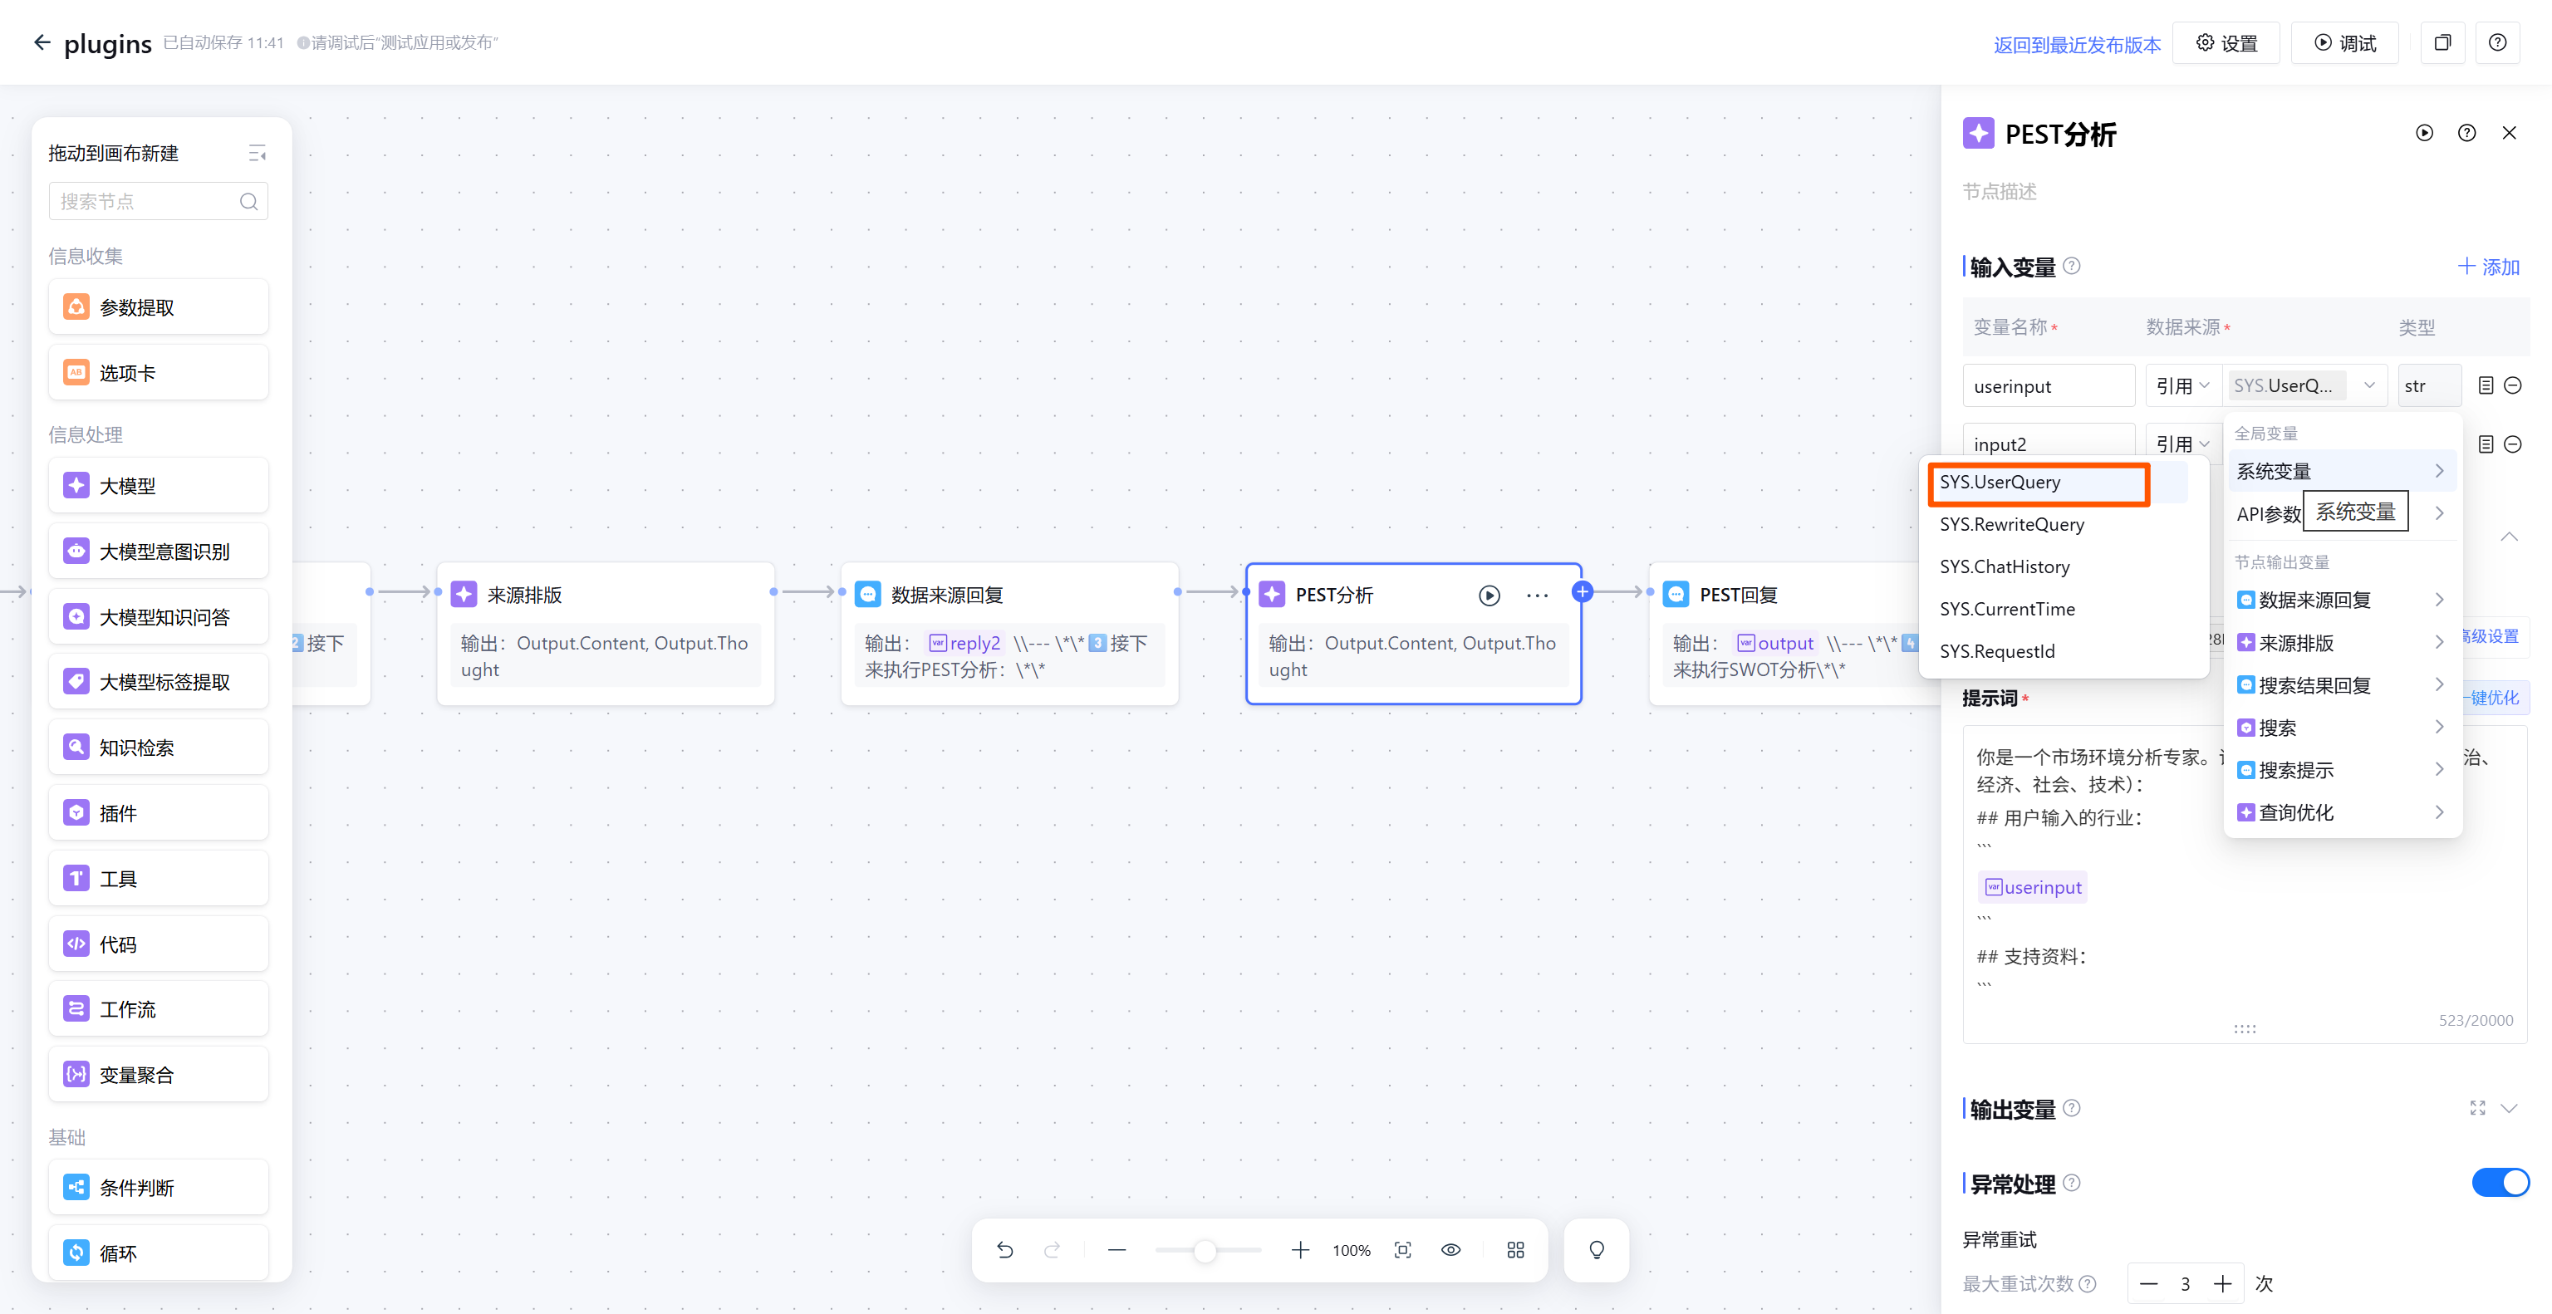Remove the userinput variable with minus icon
This screenshot has height=1314, width=2552.
pyautogui.click(x=2512, y=385)
